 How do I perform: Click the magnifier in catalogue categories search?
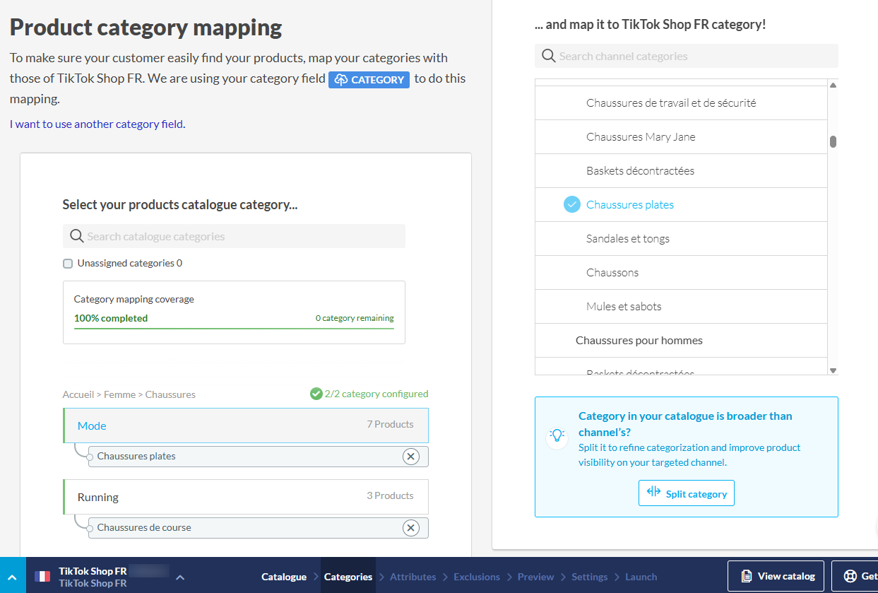coord(76,237)
